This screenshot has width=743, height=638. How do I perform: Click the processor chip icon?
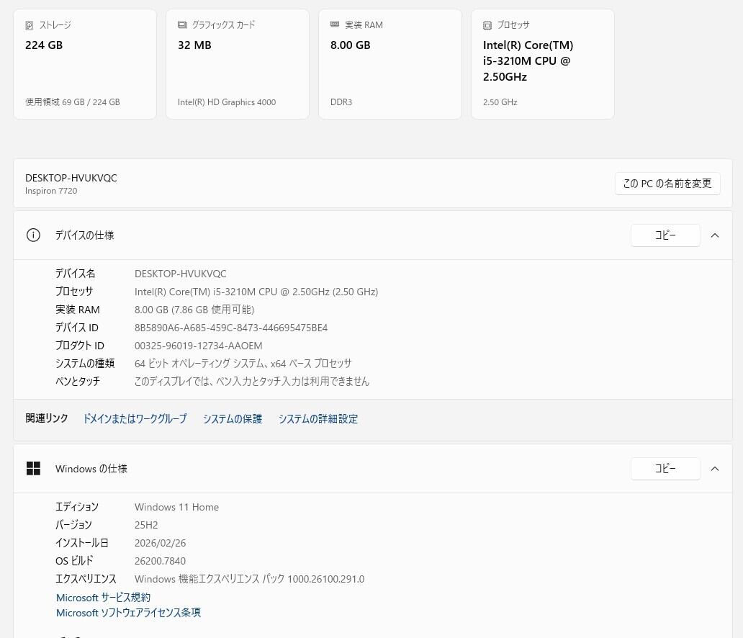pos(487,25)
